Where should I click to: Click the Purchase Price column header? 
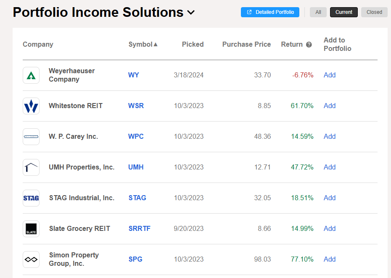click(246, 45)
